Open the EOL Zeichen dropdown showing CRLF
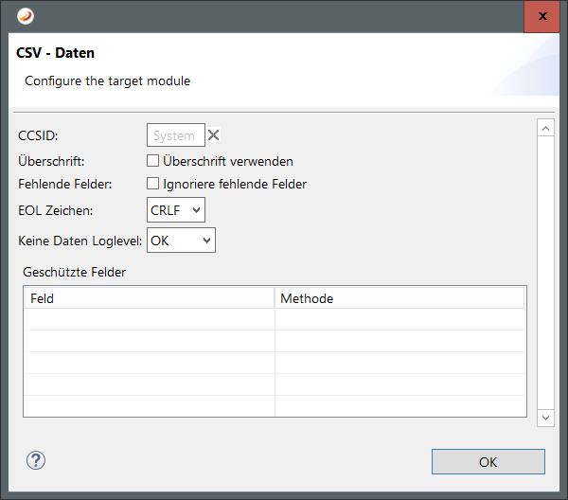Image resolution: width=568 pixels, height=500 pixels. pyautogui.click(x=176, y=210)
